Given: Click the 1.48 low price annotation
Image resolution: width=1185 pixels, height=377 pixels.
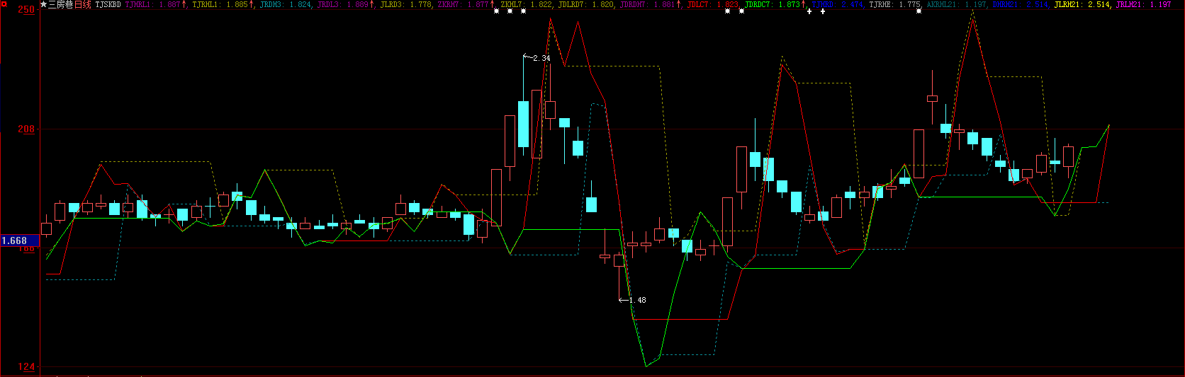Looking at the screenshot, I should coord(637,300).
